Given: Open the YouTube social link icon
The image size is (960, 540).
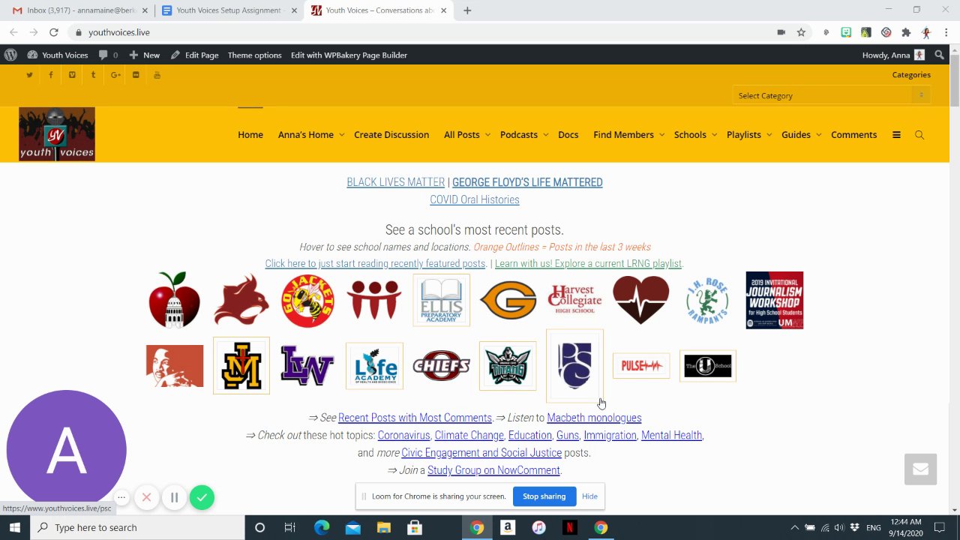Looking at the screenshot, I should [157, 75].
